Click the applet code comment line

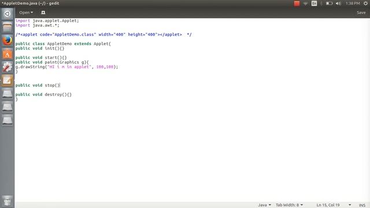point(103,35)
